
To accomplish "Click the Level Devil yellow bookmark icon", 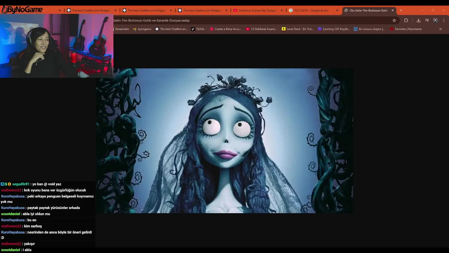I will (x=283, y=29).
